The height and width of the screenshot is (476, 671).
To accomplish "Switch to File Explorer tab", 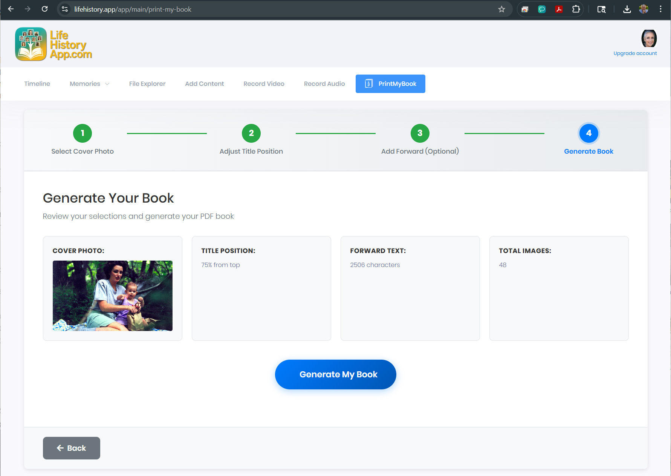I will tap(147, 84).
